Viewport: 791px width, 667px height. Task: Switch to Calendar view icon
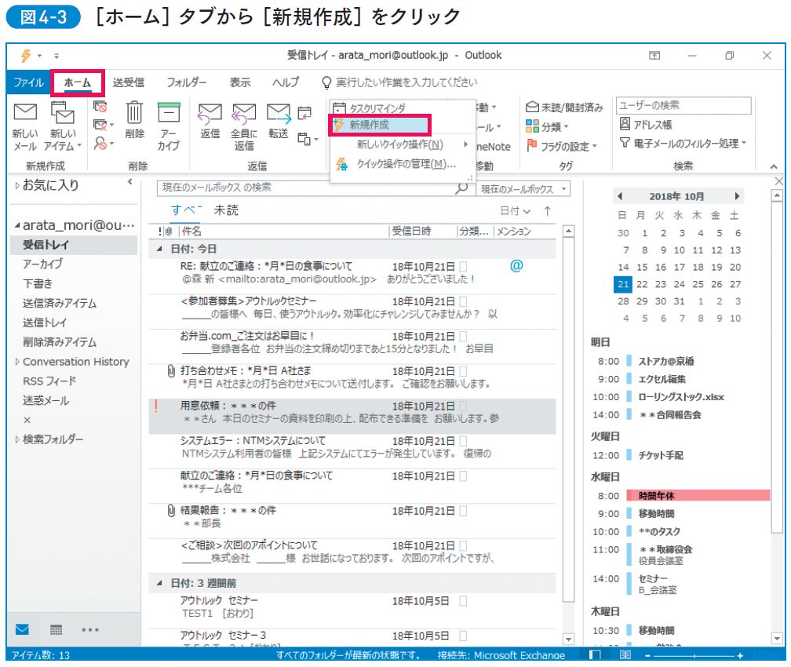(56, 629)
